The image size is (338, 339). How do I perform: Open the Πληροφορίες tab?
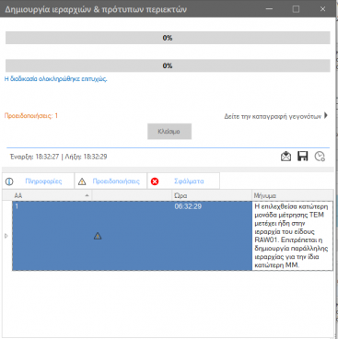[x=39, y=181]
